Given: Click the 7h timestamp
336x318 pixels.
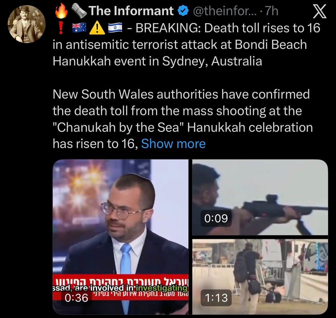Looking at the screenshot, I should pos(272,11).
